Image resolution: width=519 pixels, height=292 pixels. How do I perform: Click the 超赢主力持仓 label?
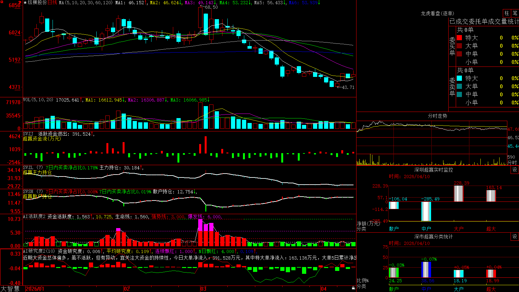click(x=37, y=172)
